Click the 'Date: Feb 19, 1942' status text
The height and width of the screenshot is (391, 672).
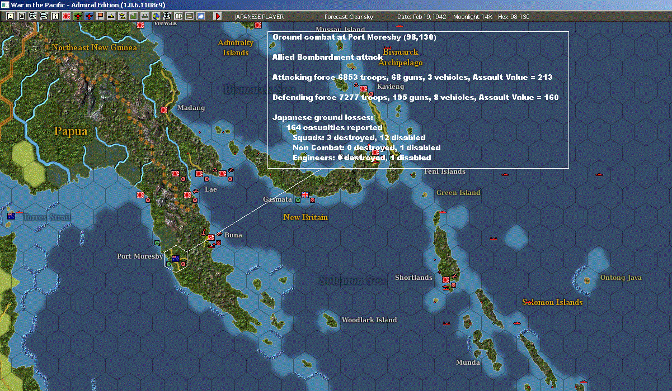point(422,17)
